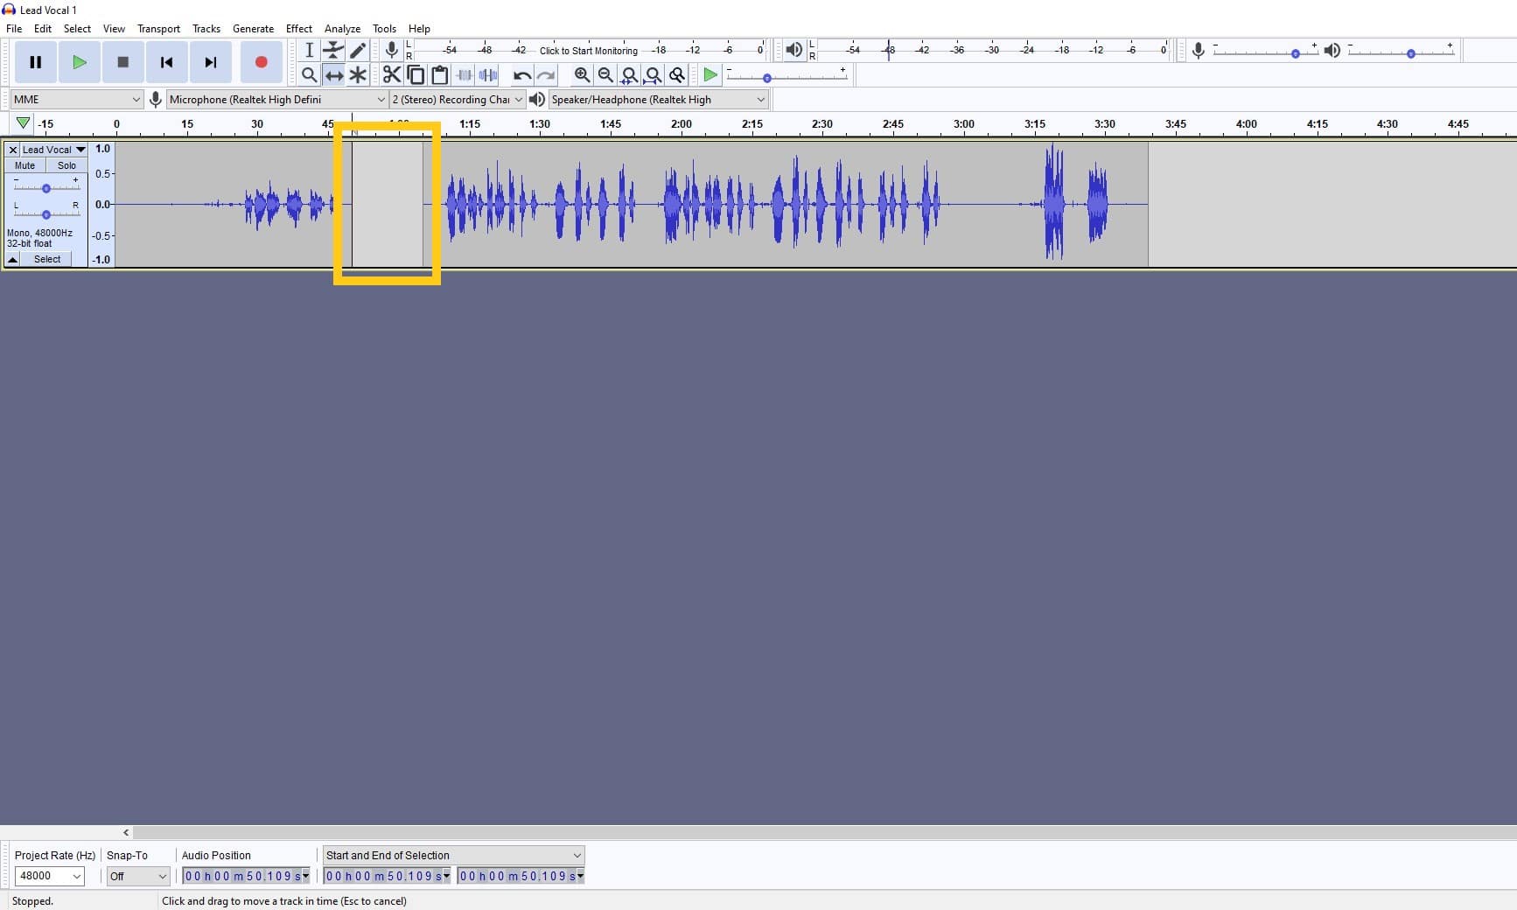Open the MME audio host dropdown

pyautogui.click(x=74, y=99)
